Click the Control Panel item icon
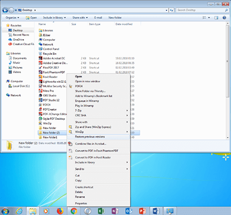This screenshot has width=231, height=215. (40, 49)
